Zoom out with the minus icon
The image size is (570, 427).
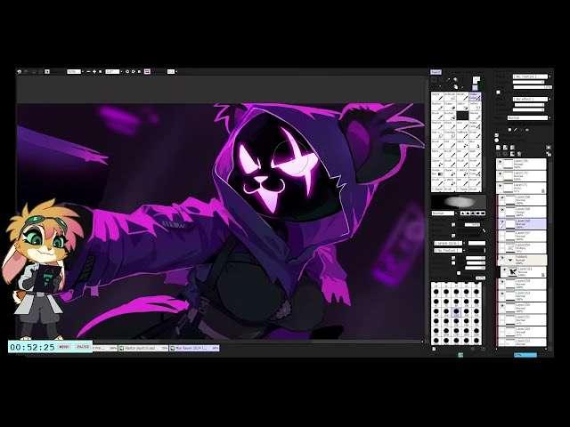[88, 71]
